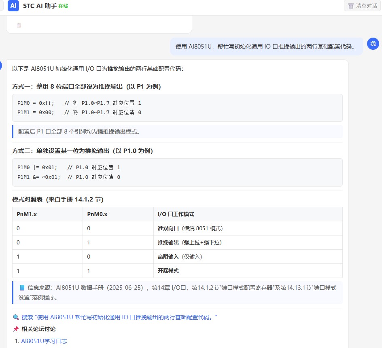Viewport: 382px width, 348px height.
Task: Click the 开漏模式 table cell
Action: pyautogui.click(x=248, y=271)
